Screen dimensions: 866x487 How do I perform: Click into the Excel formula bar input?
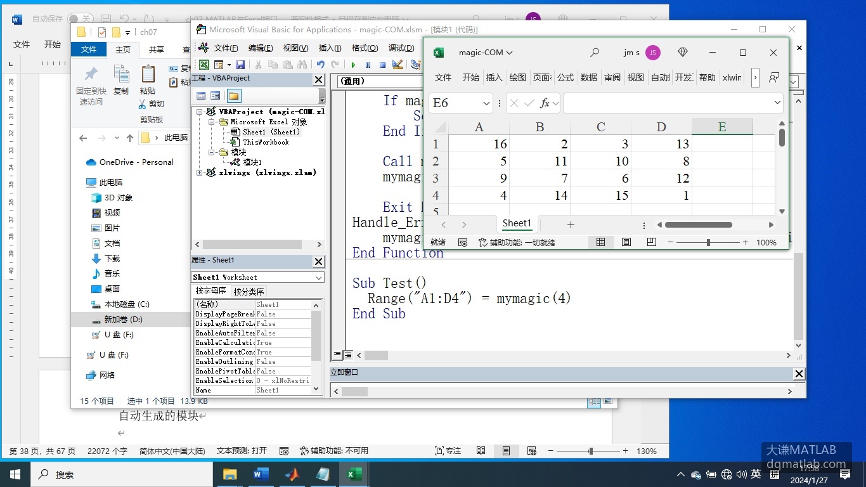(x=667, y=103)
